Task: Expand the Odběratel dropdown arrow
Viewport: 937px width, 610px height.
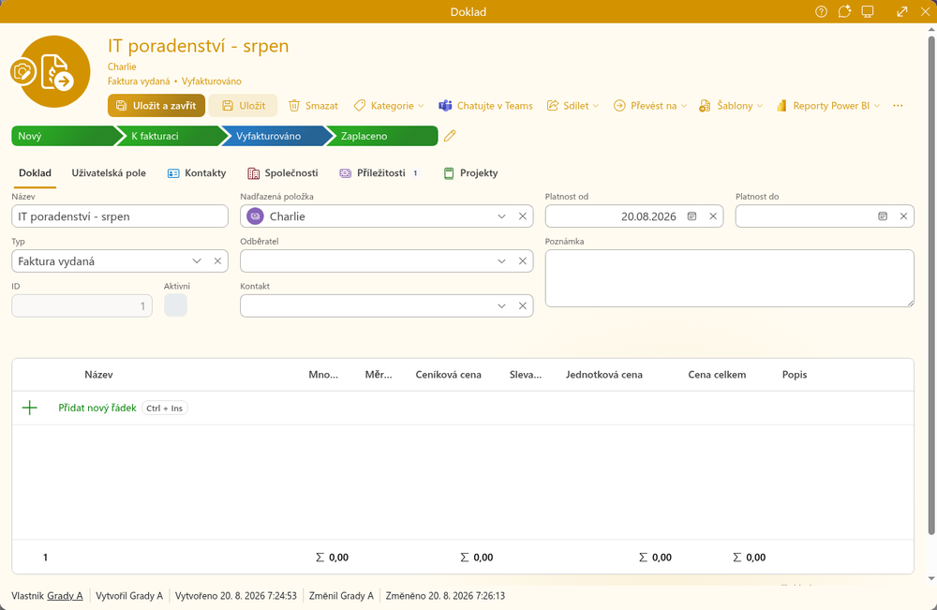Action: tap(501, 261)
